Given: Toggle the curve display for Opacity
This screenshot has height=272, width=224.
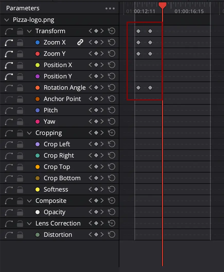Looking at the screenshot, I should 9,212.
